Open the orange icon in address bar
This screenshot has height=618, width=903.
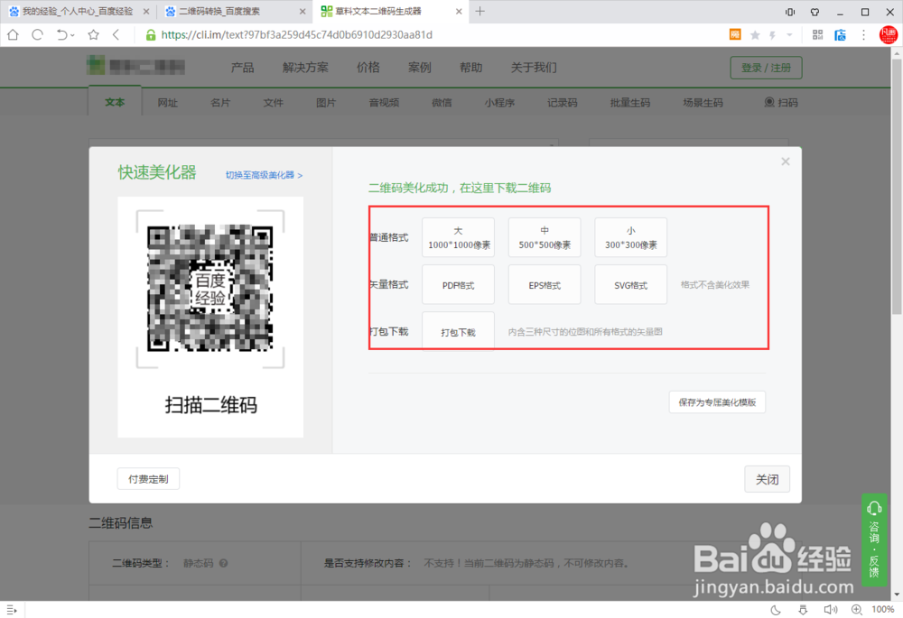(735, 34)
